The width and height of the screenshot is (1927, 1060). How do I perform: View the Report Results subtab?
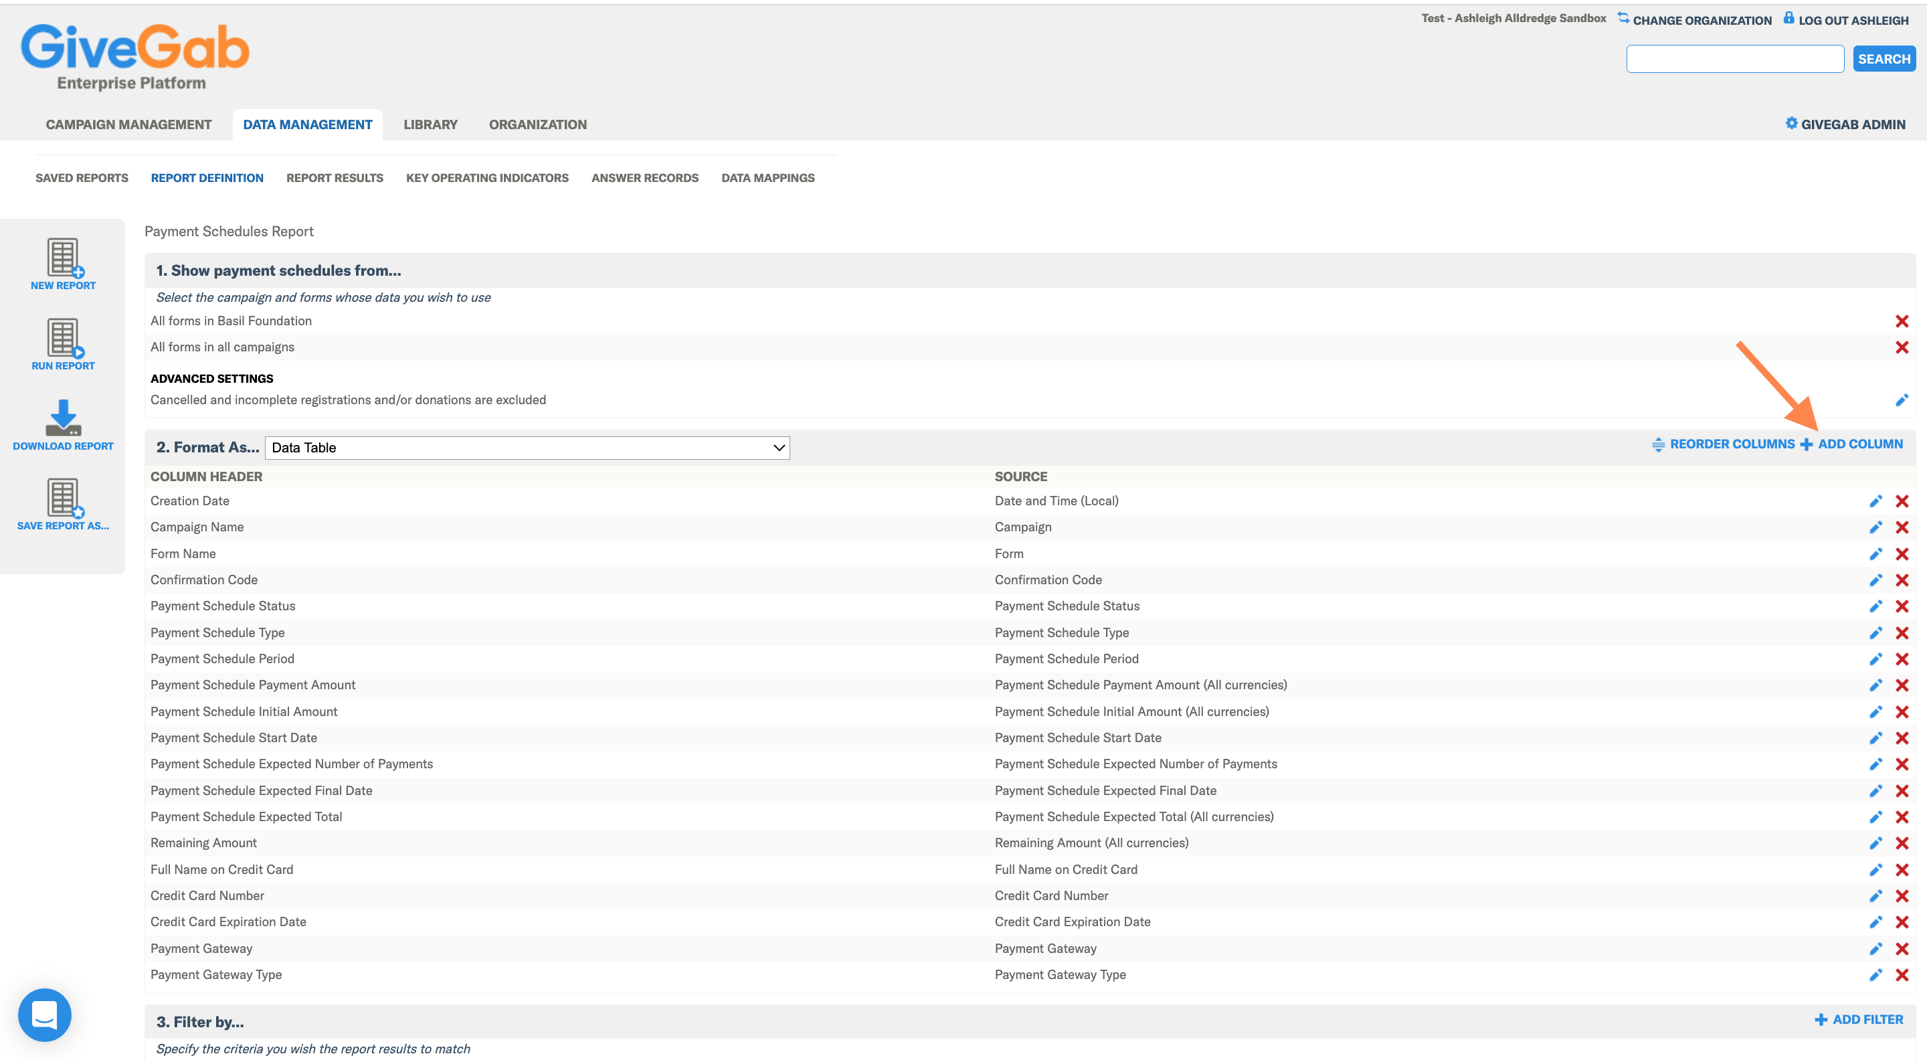pyautogui.click(x=335, y=178)
